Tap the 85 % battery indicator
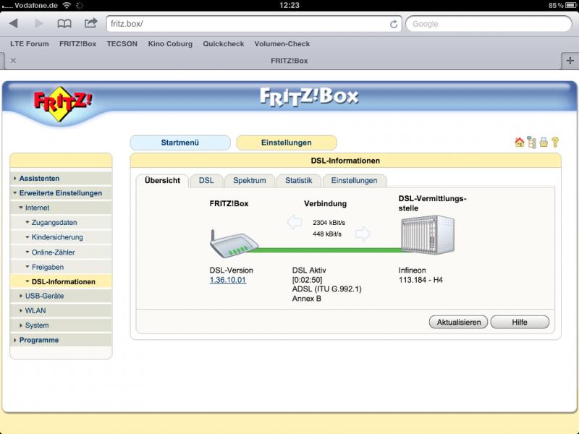The height and width of the screenshot is (434, 579). [x=562, y=5]
